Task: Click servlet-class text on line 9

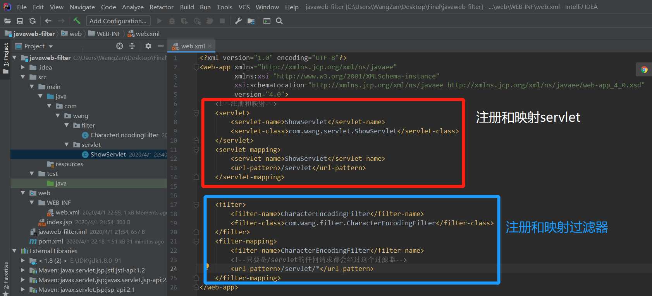Action: (345, 131)
